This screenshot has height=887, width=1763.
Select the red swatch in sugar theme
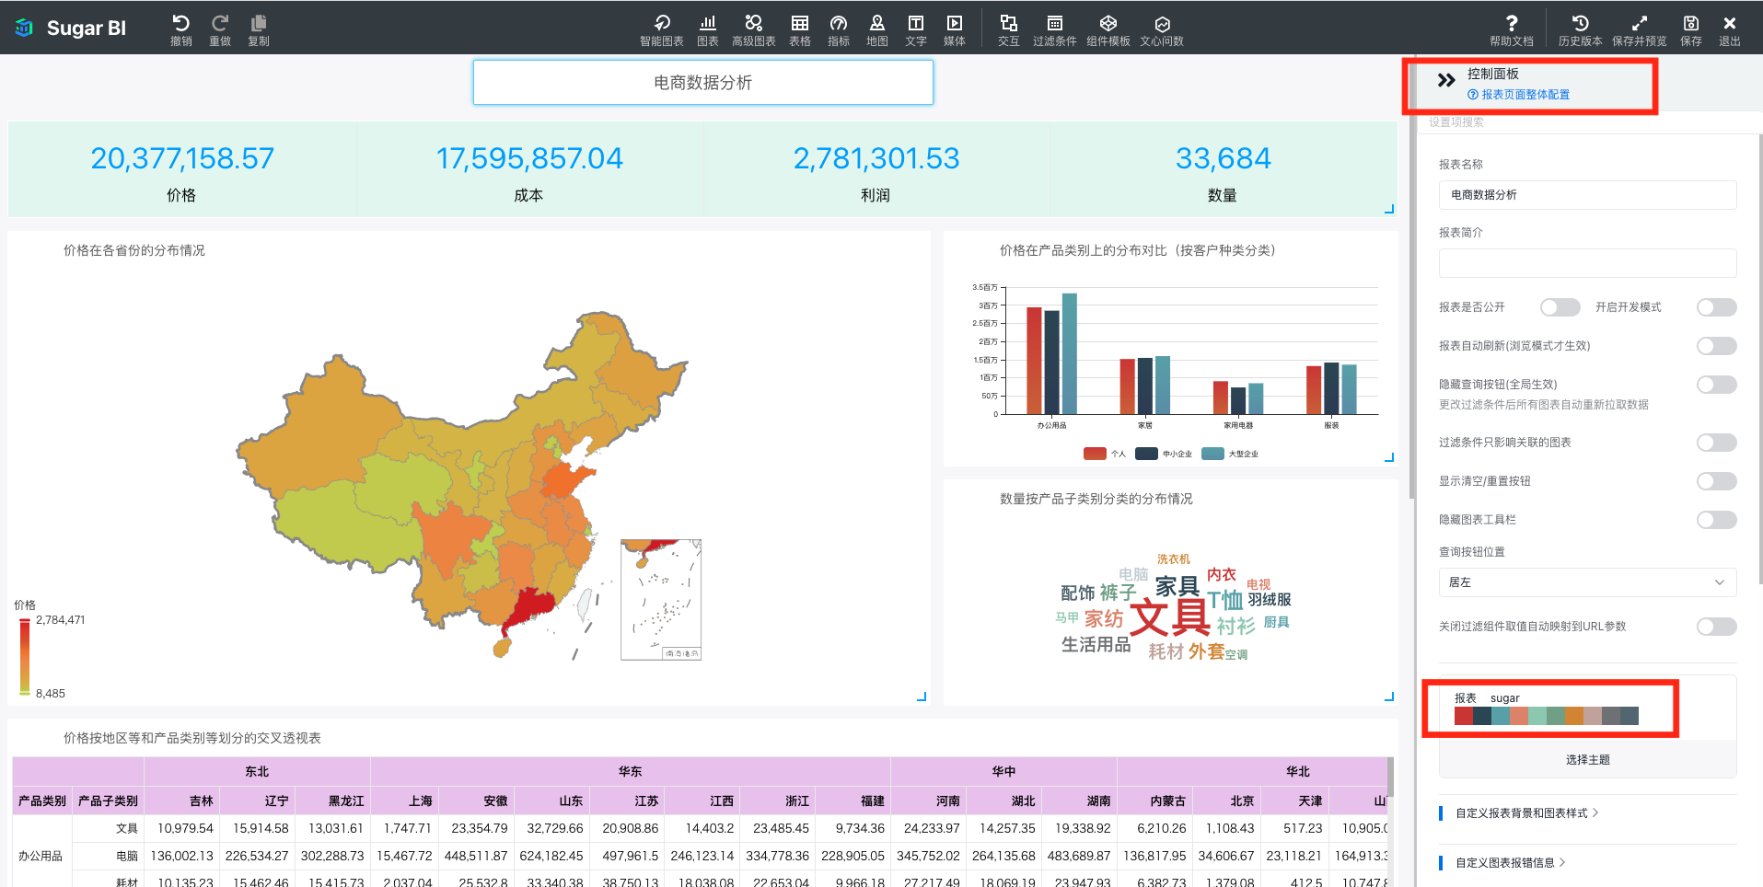[x=1464, y=716]
